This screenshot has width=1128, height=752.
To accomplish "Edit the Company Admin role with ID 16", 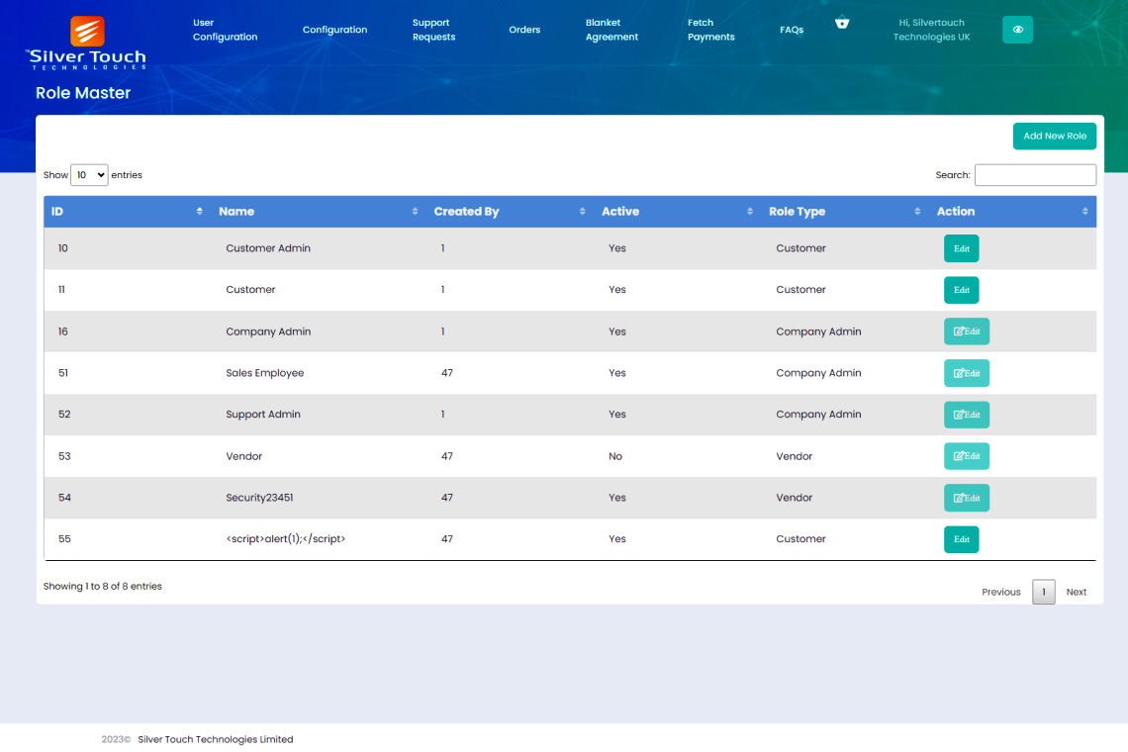I will coord(966,331).
